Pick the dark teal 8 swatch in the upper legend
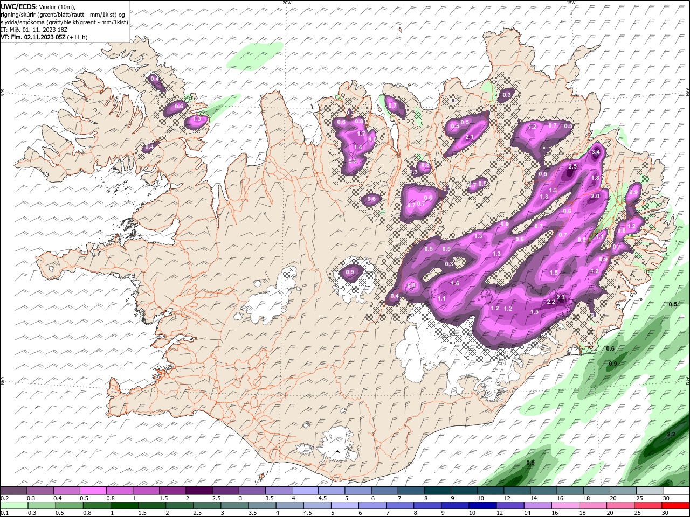 (x=437, y=491)
